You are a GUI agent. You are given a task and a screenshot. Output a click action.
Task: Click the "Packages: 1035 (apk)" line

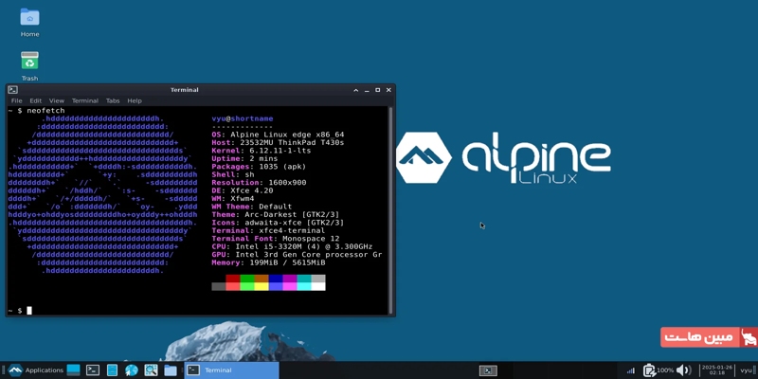[x=259, y=167]
